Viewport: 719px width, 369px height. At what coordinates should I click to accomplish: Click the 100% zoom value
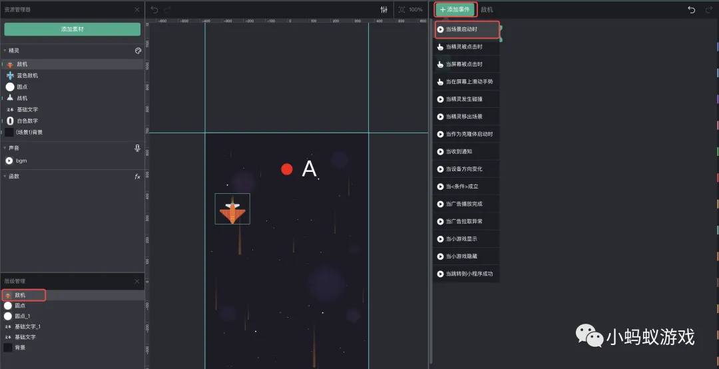pos(416,9)
